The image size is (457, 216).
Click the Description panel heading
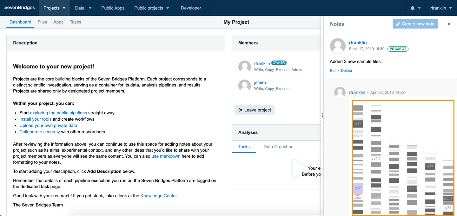pyautogui.click(x=25, y=43)
